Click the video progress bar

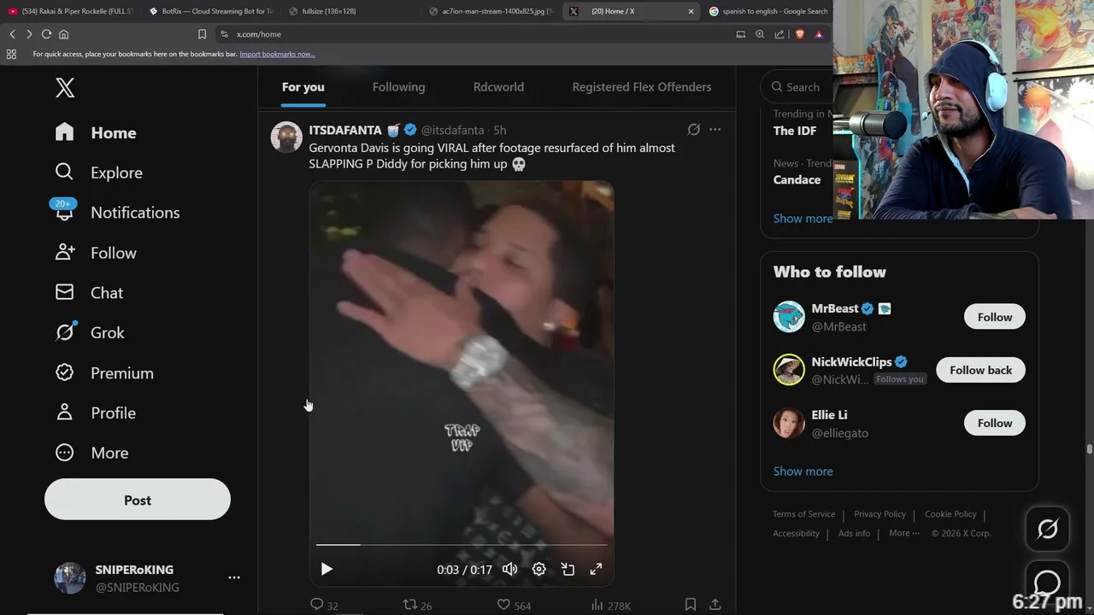click(462, 544)
